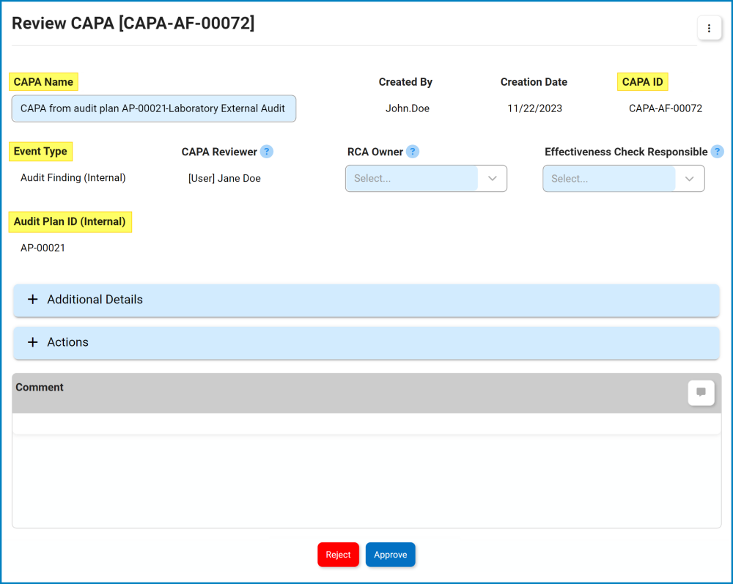The height and width of the screenshot is (584, 733).
Task: Click the highlighted Event Type label
Action: [40, 151]
